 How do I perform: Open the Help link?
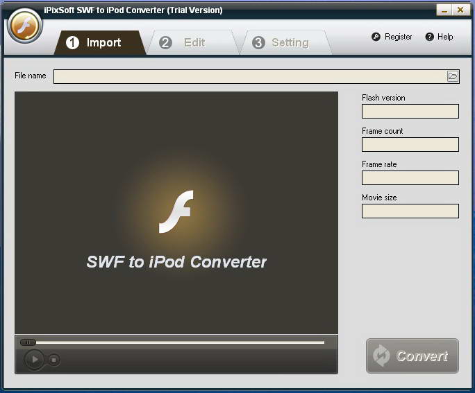(440, 37)
